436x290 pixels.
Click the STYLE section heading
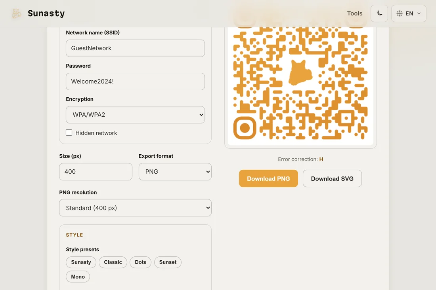(75, 235)
